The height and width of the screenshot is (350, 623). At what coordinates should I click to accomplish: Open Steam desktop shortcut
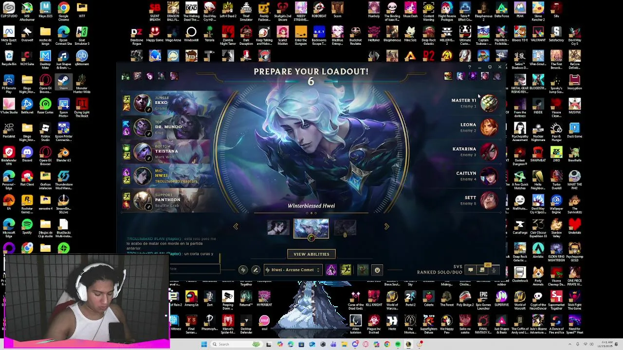63,81
